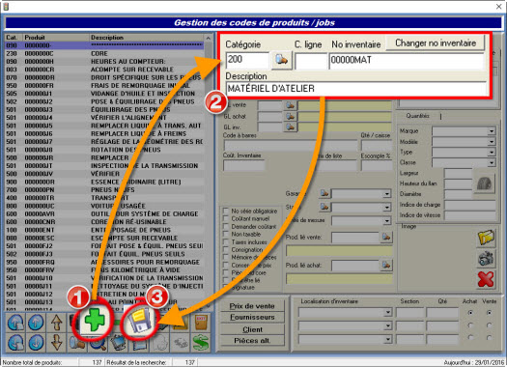Enable Non taxable checkbox

pyautogui.click(x=226, y=234)
